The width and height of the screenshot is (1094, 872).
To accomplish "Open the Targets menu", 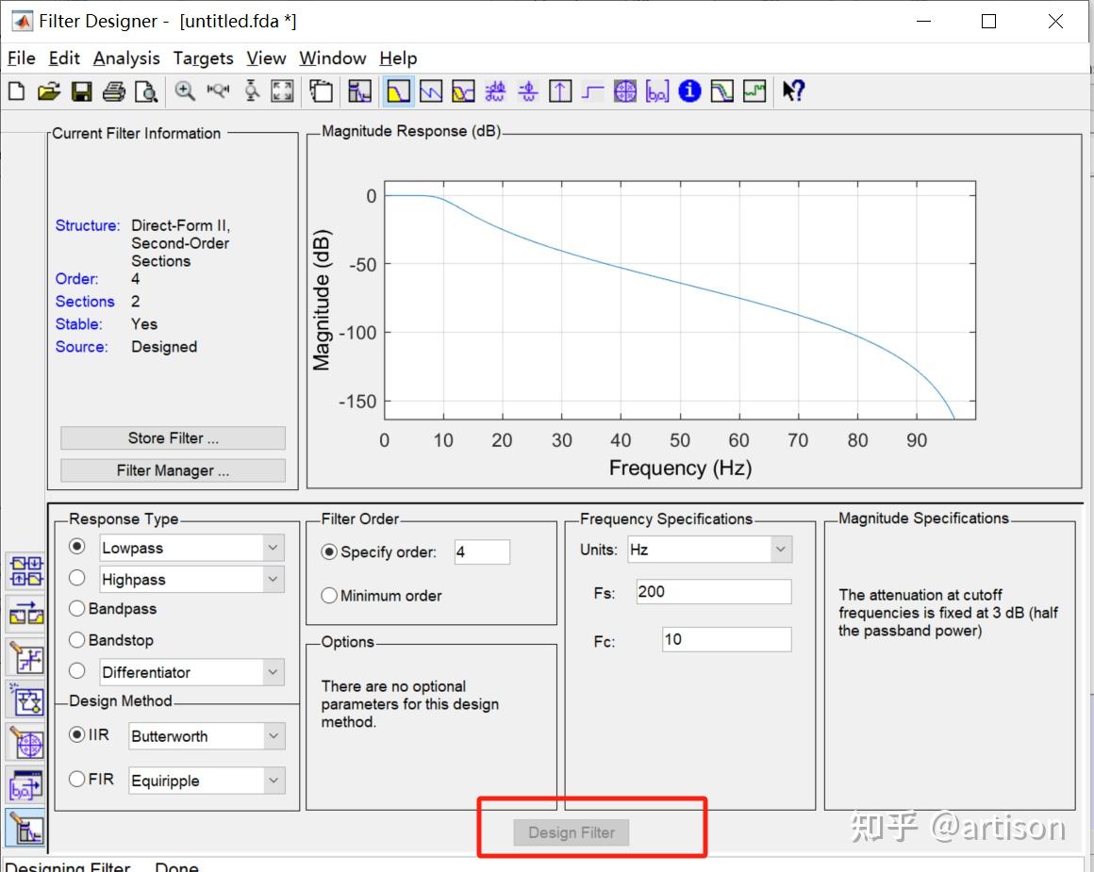I will point(203,58).
